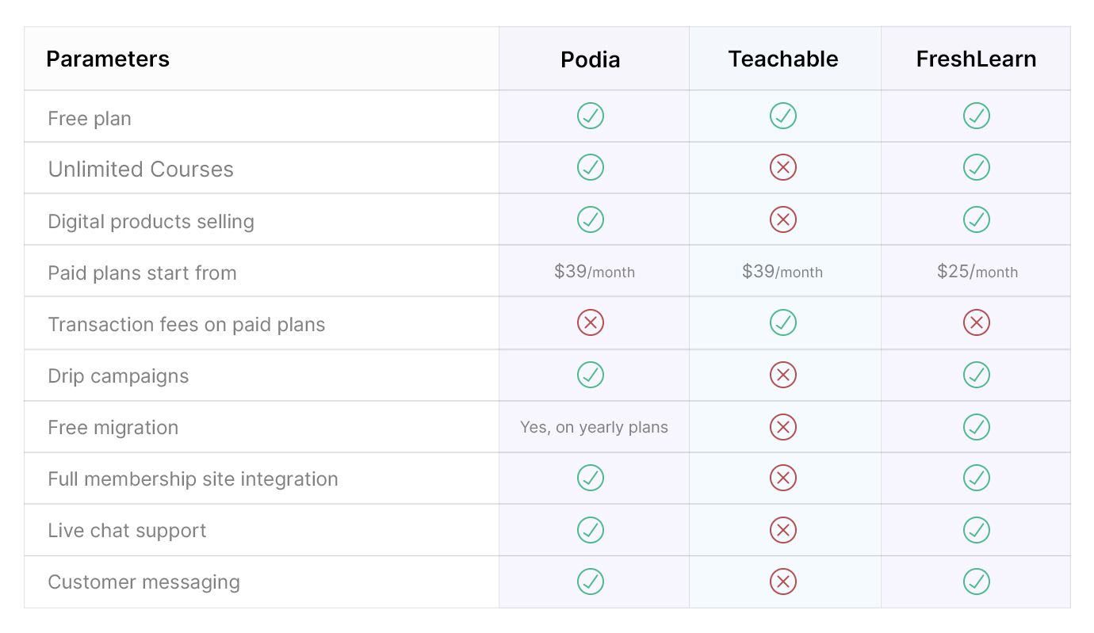Image resolution: width=1094 pixels, height=633 pixels.
Task: Click FreshLearn's Free migration checkmark
Action: pos(976,427)
